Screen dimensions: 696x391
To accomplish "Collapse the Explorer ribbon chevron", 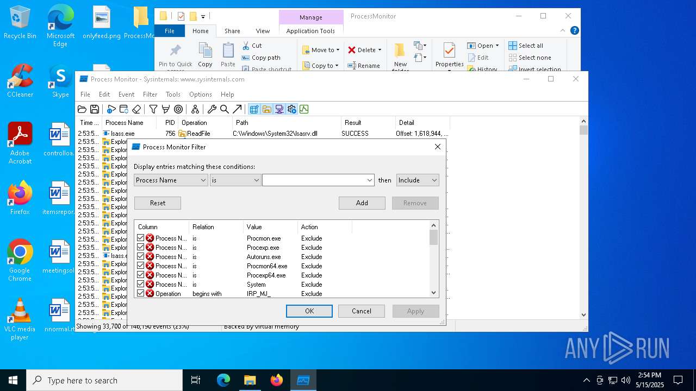I will [x=563, y=30].
